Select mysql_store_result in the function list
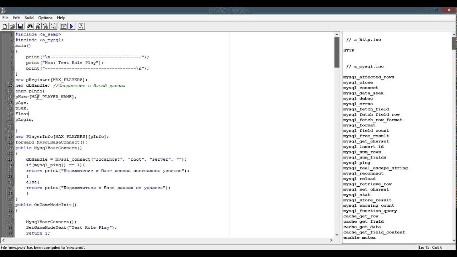Screen dimensions: 457x257 point(367,200)
